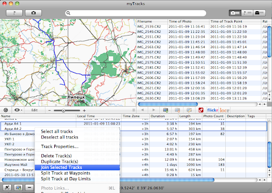Viewport: 272px width, 193px height.
Task: Sort tracks by Length column header
Action: click(x=190, y=116)
